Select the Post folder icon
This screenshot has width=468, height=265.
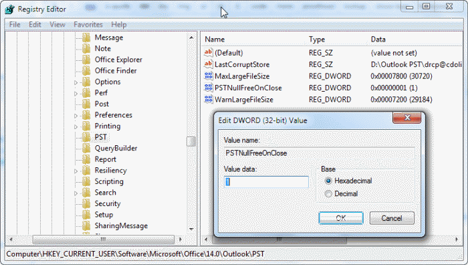86,104
